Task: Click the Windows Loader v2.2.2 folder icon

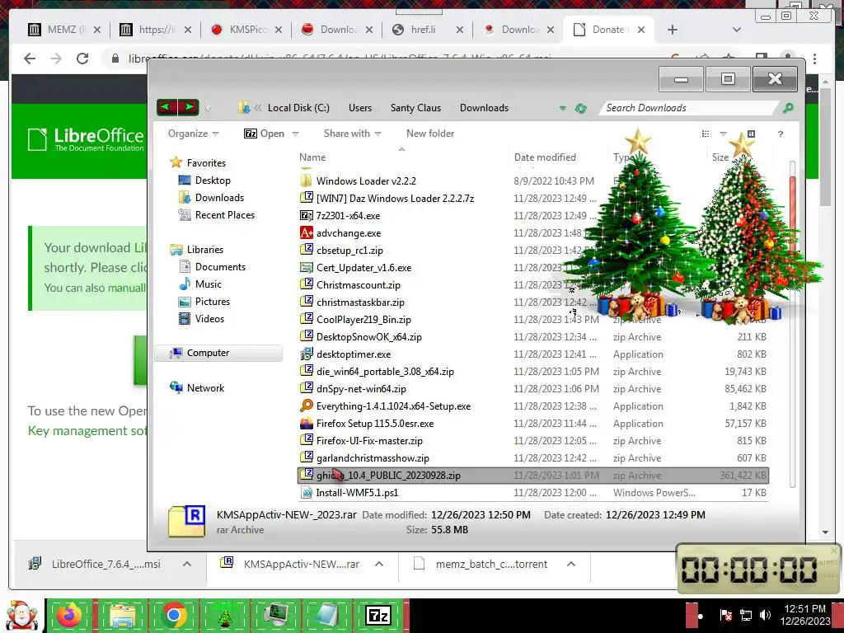Action: 307,181
